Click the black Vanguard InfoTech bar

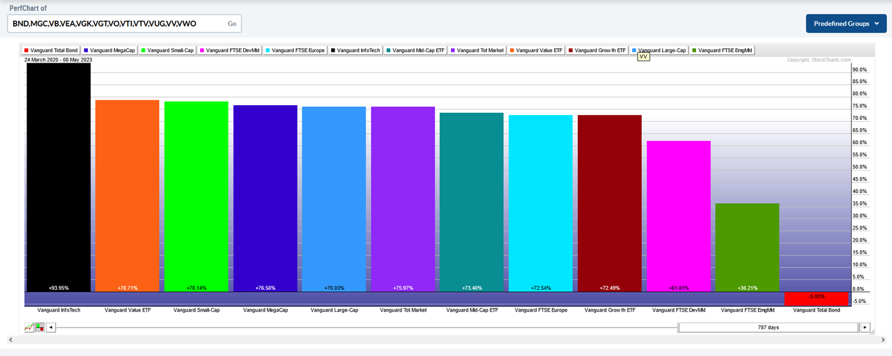tap(59, 178)
